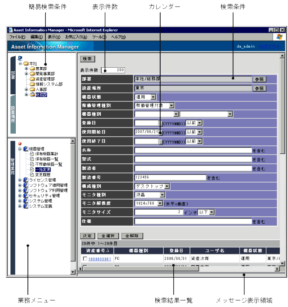Switch to the 部署 vertical tab

(x=13, y=75)
